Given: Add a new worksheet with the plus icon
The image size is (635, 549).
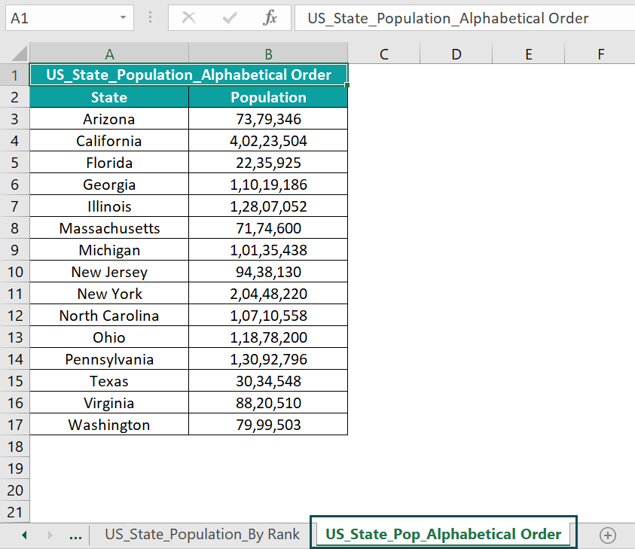Looking at the screenshot, I should 607,535.
